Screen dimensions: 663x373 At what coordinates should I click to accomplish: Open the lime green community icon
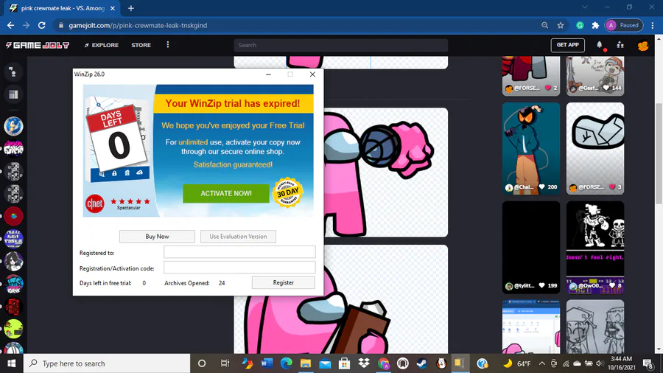click(x=13, y=329)
